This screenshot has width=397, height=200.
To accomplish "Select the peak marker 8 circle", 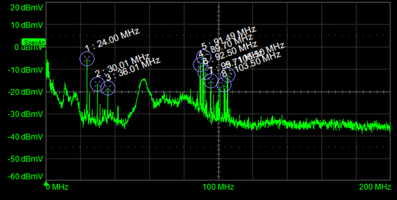I will [x=224, y=84].
